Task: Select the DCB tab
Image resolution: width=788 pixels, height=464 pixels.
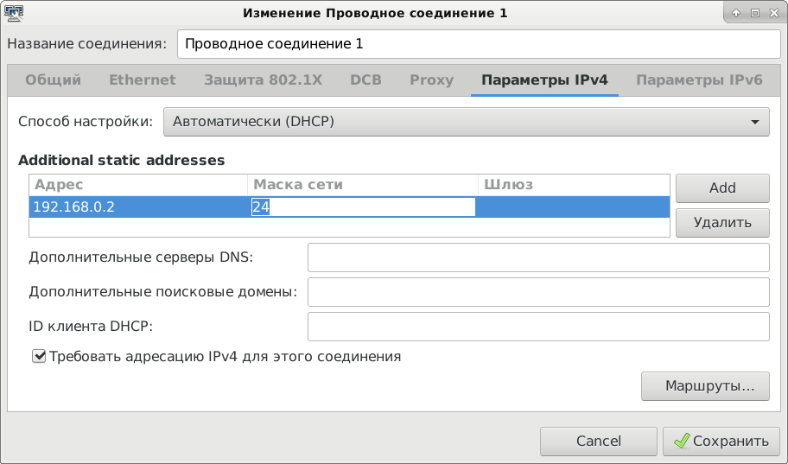Action: click(x=365, y=80)
